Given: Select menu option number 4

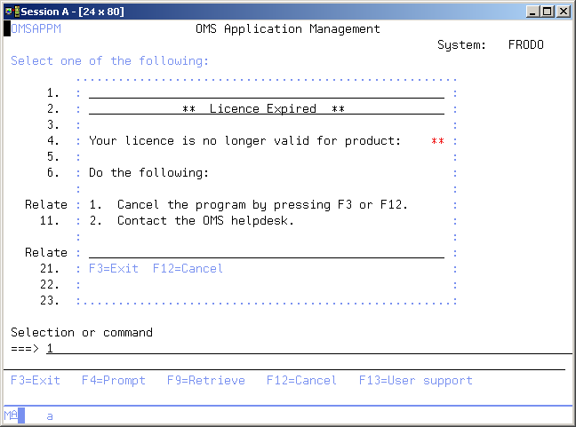Looking at the screenshot, I should pos(52,140).
